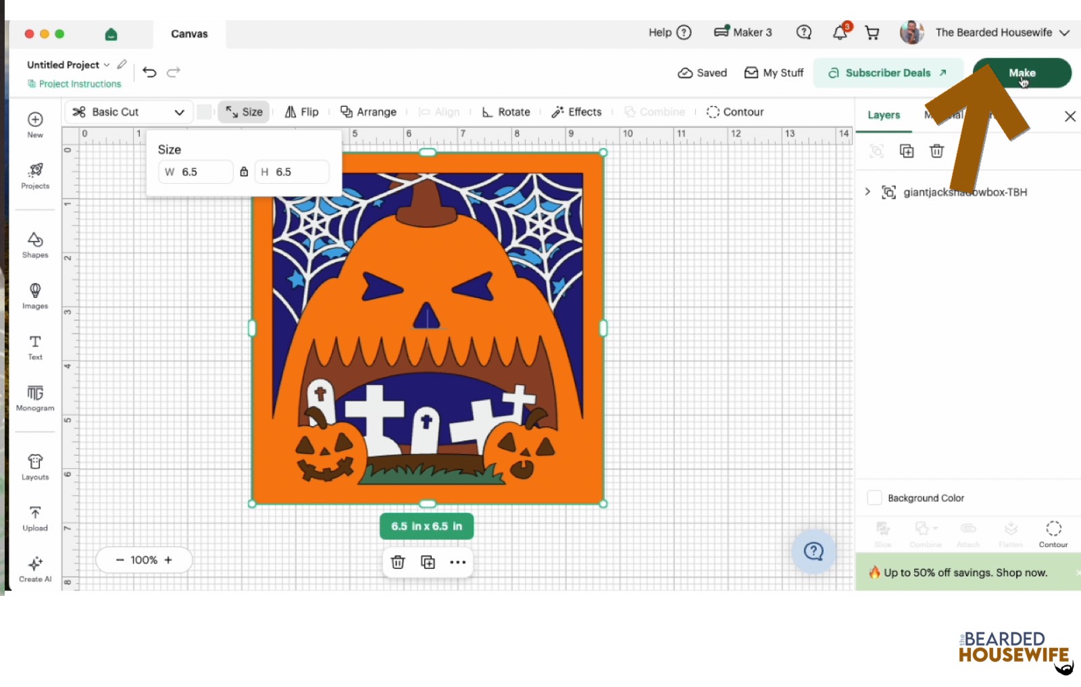Rename project with the pencil icon
The image size is (1081, 687).
[122, 65]
